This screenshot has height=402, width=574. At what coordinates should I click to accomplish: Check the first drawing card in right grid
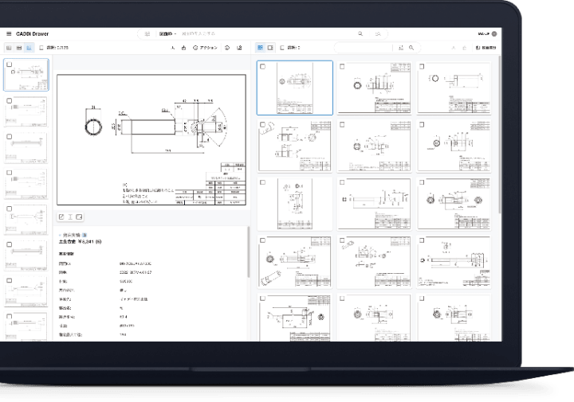point(262,67)
